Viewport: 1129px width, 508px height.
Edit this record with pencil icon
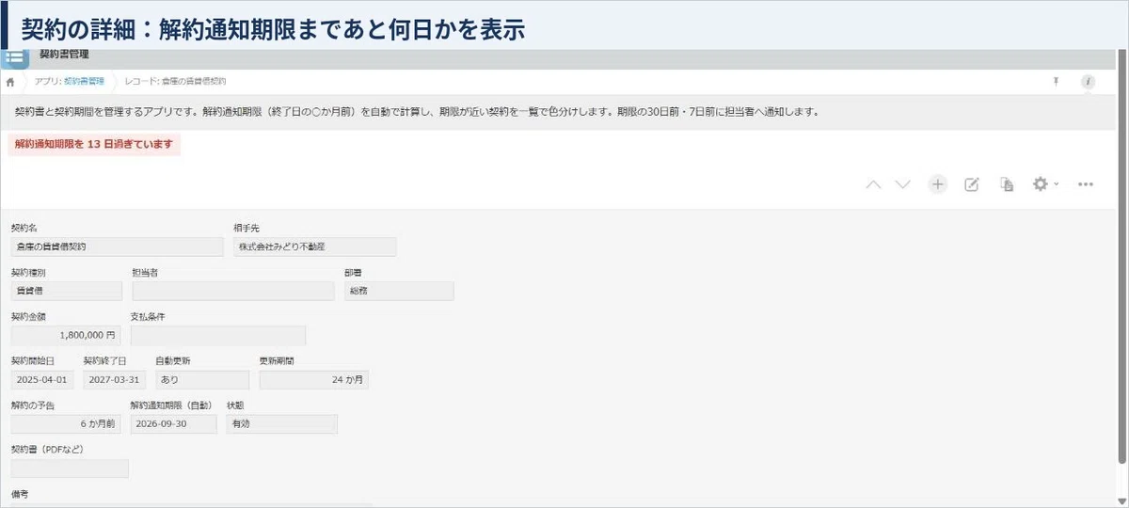[x=972, y=184]
